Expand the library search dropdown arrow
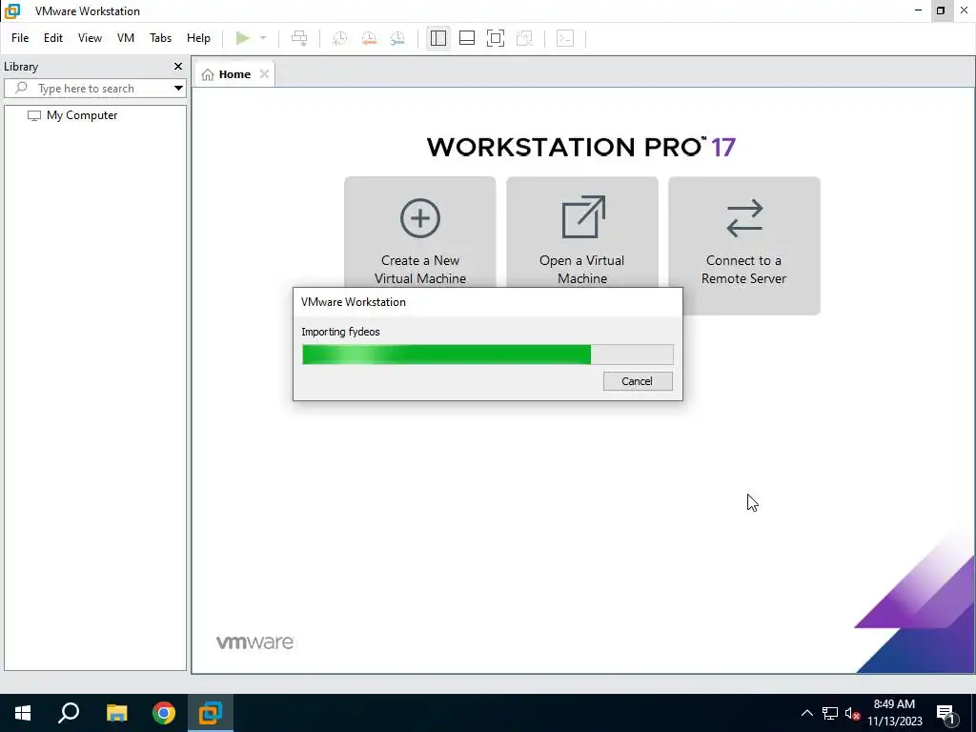 pos(178,89)
